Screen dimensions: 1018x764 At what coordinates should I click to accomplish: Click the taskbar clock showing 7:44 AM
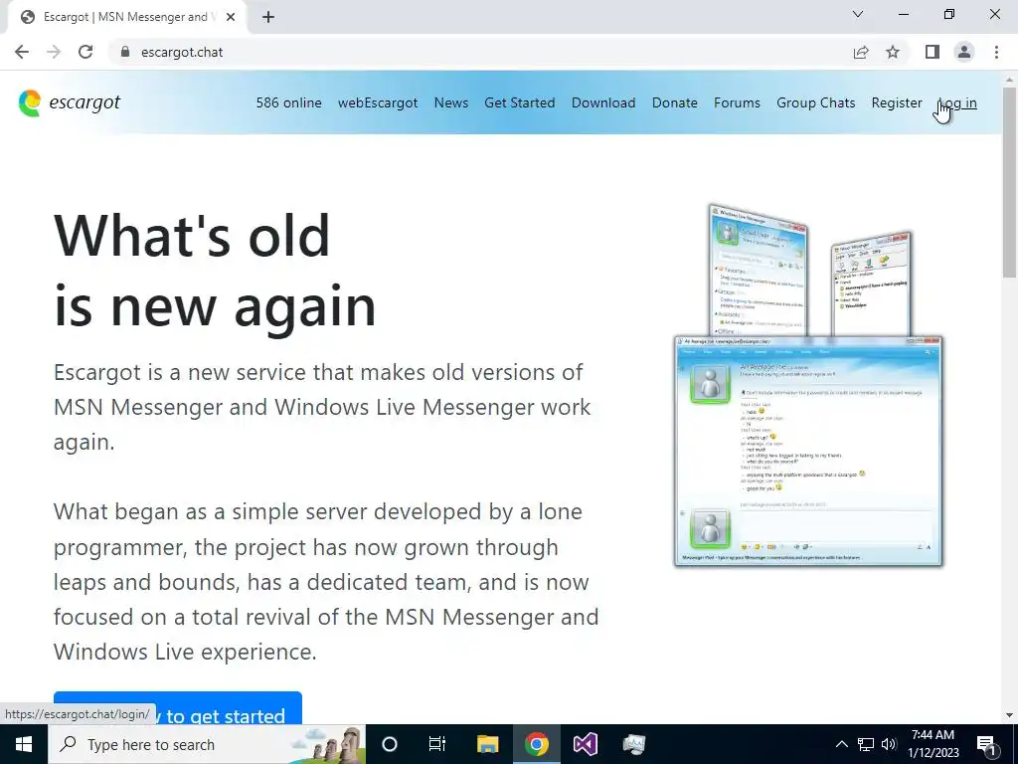(x=933, y=744)
